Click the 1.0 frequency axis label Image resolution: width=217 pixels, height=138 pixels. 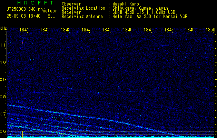(3, 62)
